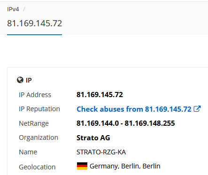Click the NetRange field label

[34, 123]
